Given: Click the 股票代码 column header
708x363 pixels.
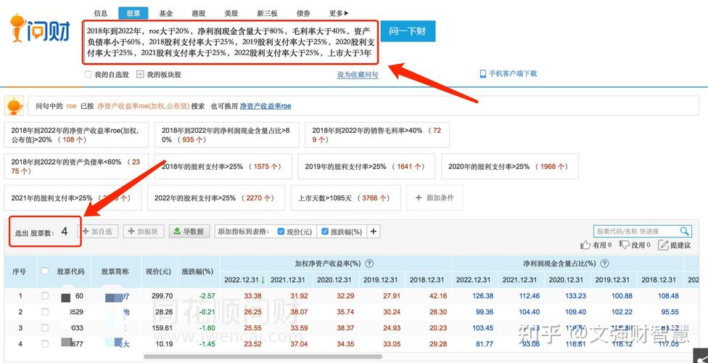Looking at the screenshot, I should (70, 272).
